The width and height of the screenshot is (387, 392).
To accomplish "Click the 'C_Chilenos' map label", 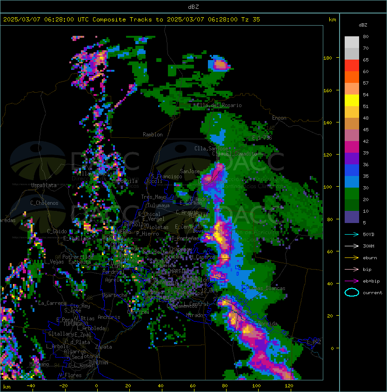I will 44,203.
